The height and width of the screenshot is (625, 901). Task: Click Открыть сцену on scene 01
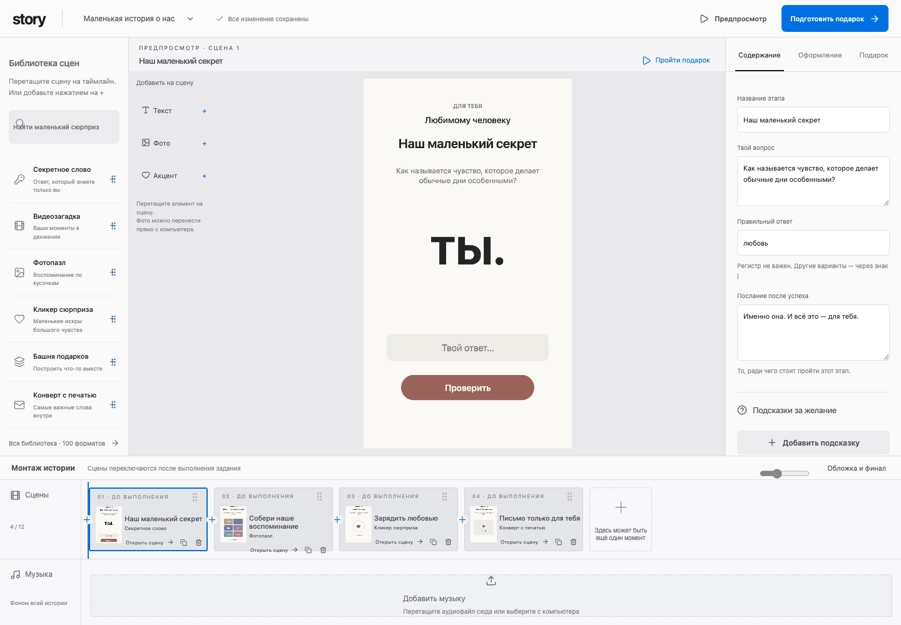pyautogui.click(x=150, y=542)
